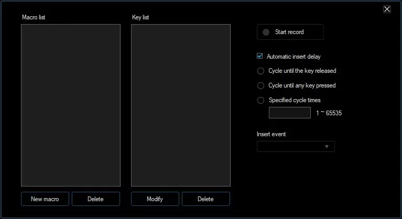Click the Automatic insert delay label text
The height and width of the screenshot is (219, 402).
tap(293, 57)
